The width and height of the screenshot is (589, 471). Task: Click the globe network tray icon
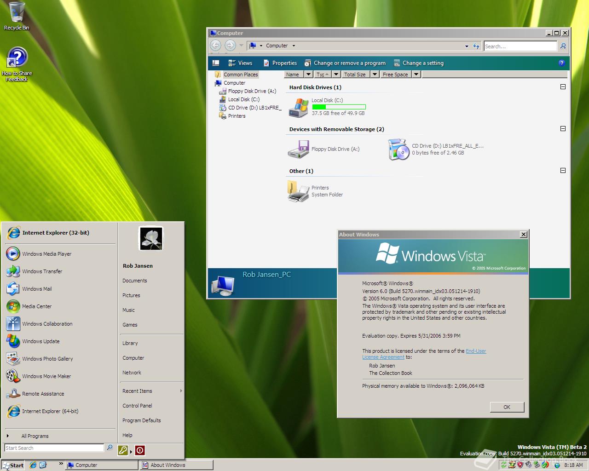pyautogui.click(x=557, y=465)
